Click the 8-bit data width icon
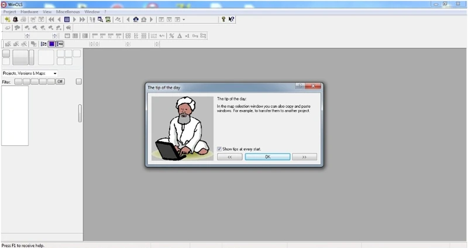This screenshot has height=248, width=468. [x=95, y=36]
